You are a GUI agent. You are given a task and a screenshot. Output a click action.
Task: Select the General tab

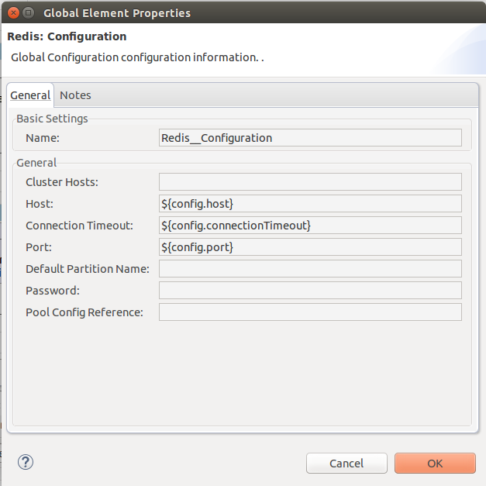click(30, 95)
